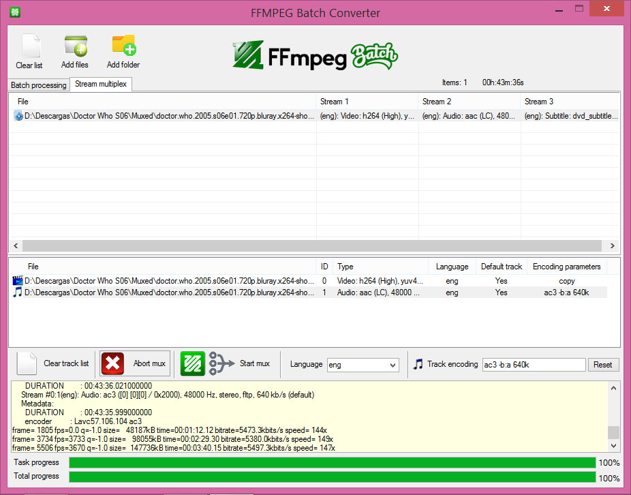
Task: Click the Stream 3 column header
Action: pos(570,102)
